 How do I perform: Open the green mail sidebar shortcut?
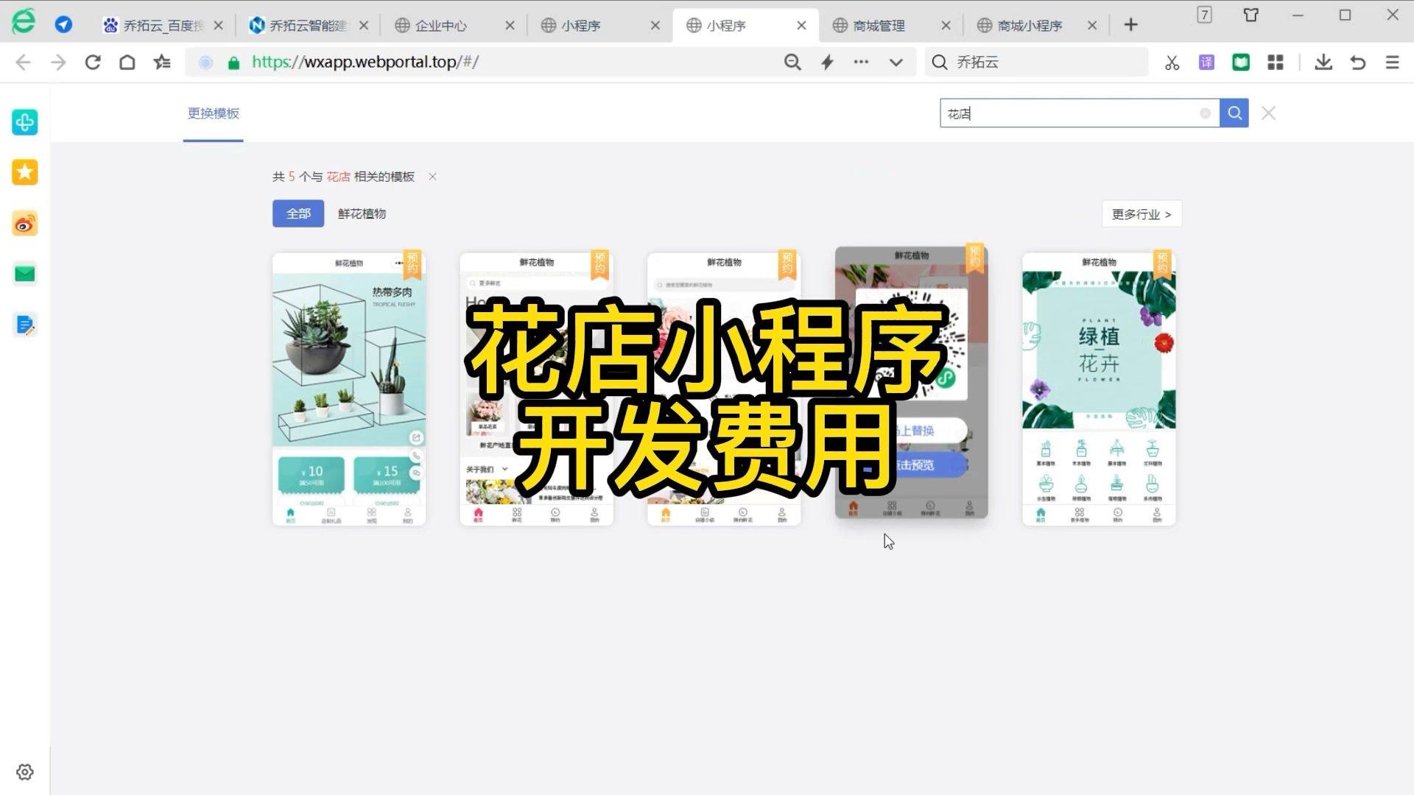point(25,274)
